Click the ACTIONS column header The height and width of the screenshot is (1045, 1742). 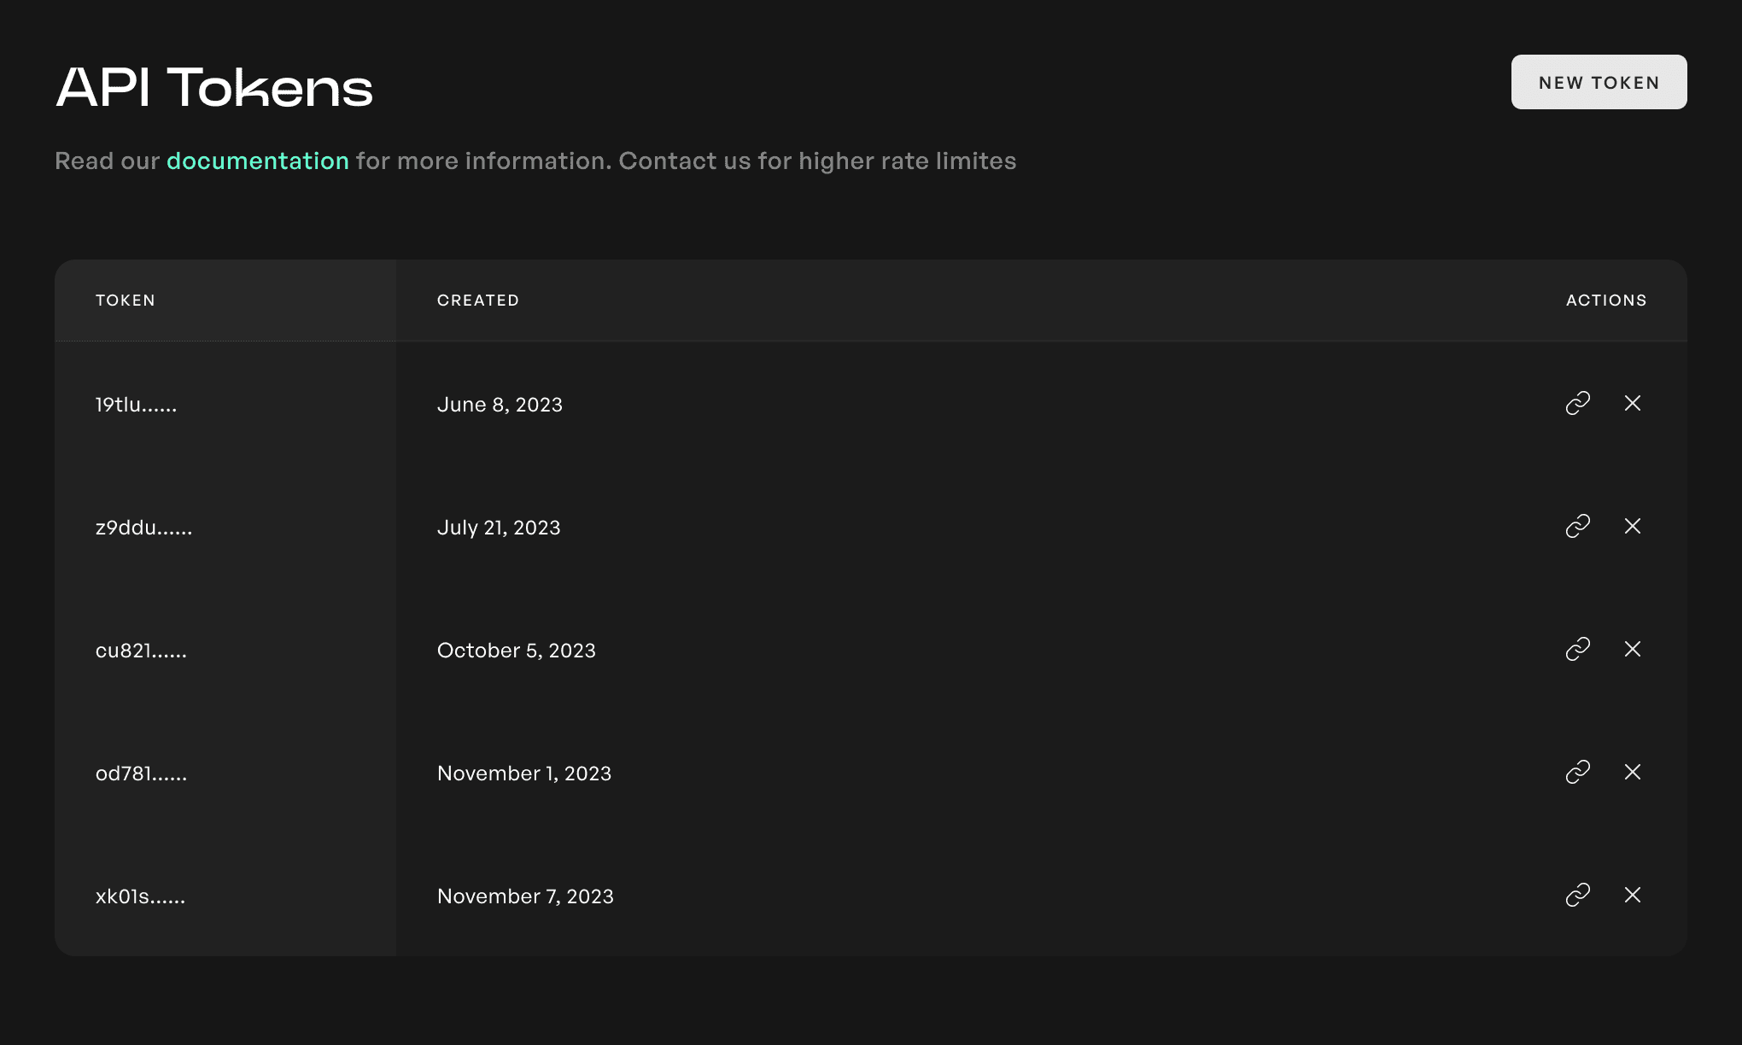1606,301
